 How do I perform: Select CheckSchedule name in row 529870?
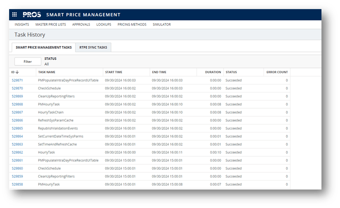[49, 88]
